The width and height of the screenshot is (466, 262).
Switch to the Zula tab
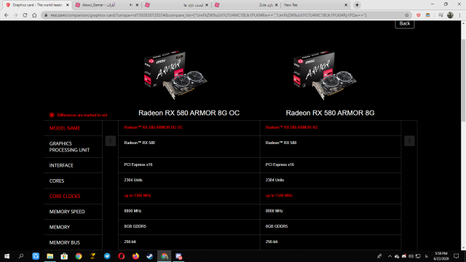[245, 5]
